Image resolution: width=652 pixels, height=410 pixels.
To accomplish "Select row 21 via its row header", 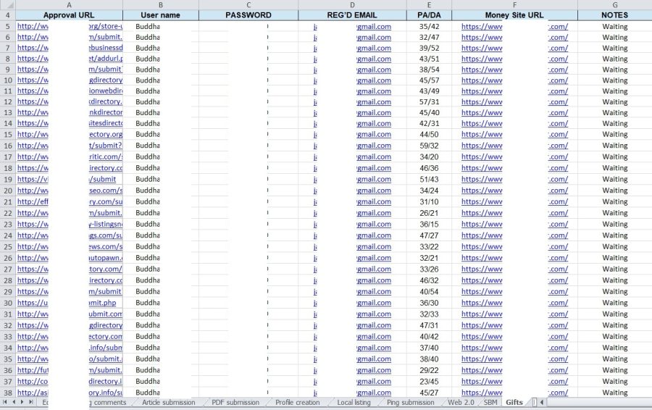I will [7, 201].
